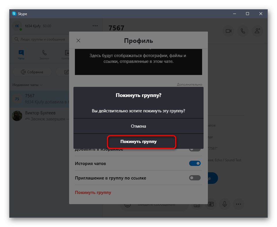
Task: Start an audio call with the phone icon
Action: [x=243, y=31]
